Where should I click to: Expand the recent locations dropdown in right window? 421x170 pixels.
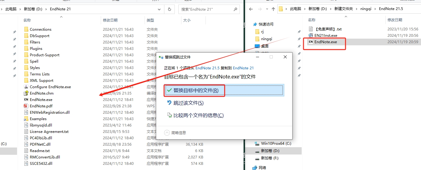point(267,9)
